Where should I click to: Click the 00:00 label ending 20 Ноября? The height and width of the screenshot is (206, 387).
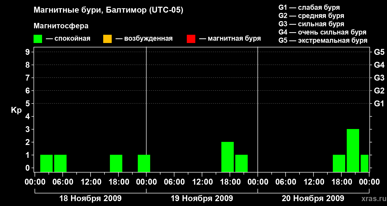pos(369,182)
